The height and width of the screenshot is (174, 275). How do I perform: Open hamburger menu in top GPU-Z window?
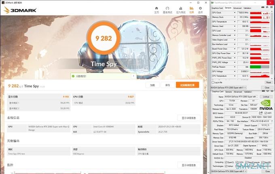coord(271,7)
